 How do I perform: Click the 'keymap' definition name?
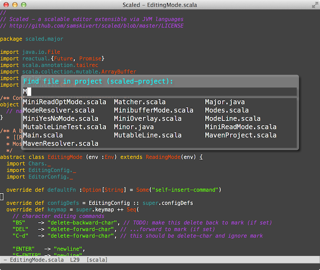tap(57, 210)
